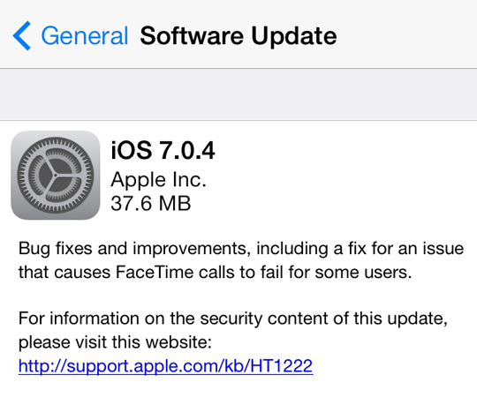This screenshot has width=477, height=405.
Task: Select the iOS 7.0.4 heading
Action: pos(163,150)
